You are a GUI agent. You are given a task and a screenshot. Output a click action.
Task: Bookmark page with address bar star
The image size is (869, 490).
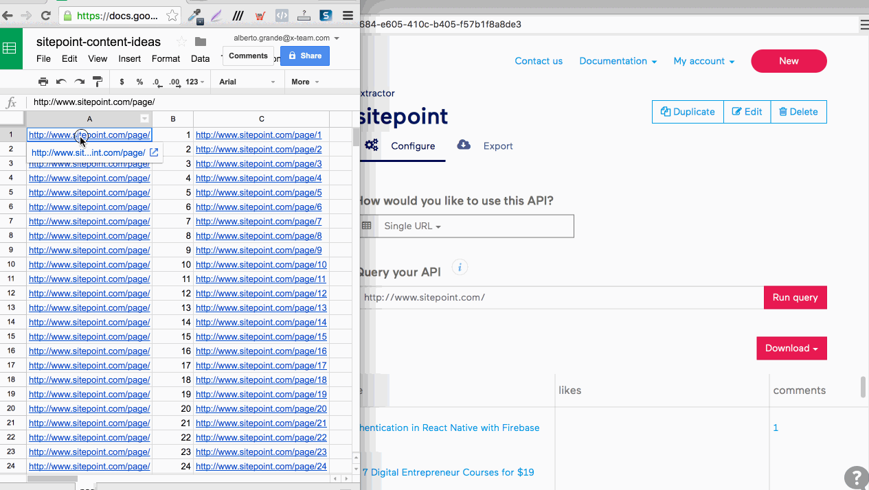tap(173, 15)
